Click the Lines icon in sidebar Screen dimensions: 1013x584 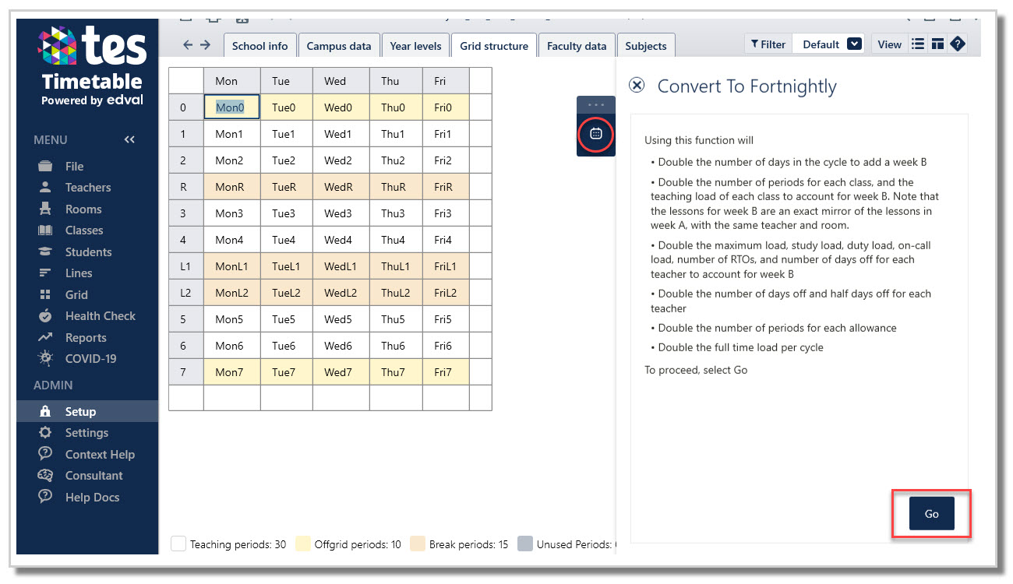point(46,273)
